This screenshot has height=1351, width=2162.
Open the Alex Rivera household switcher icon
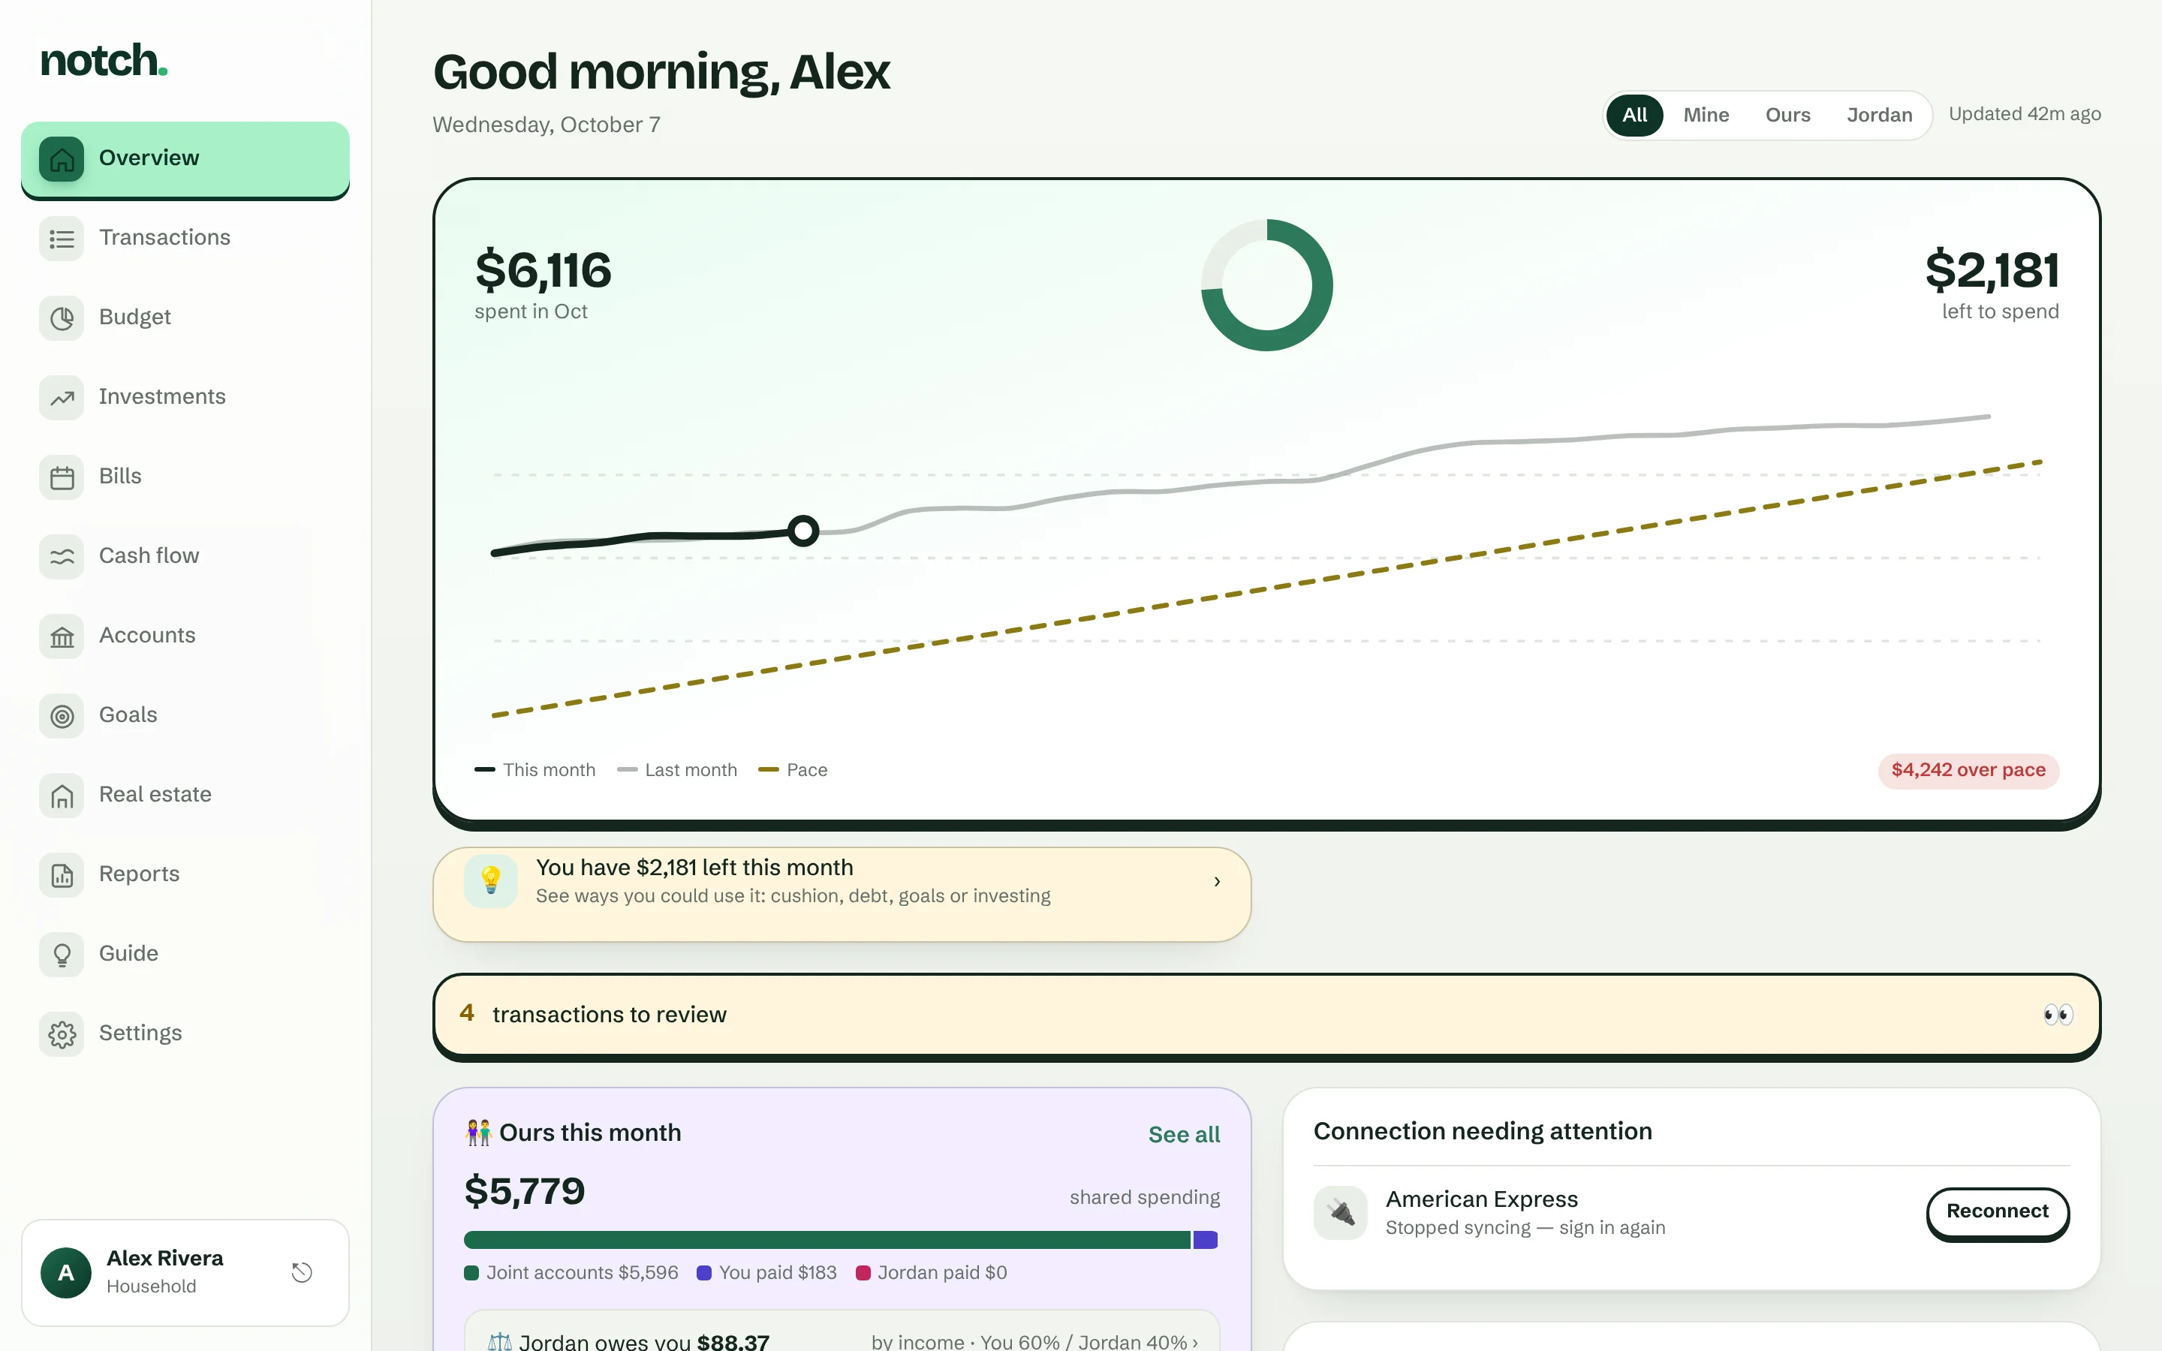tap(302, 1272)
